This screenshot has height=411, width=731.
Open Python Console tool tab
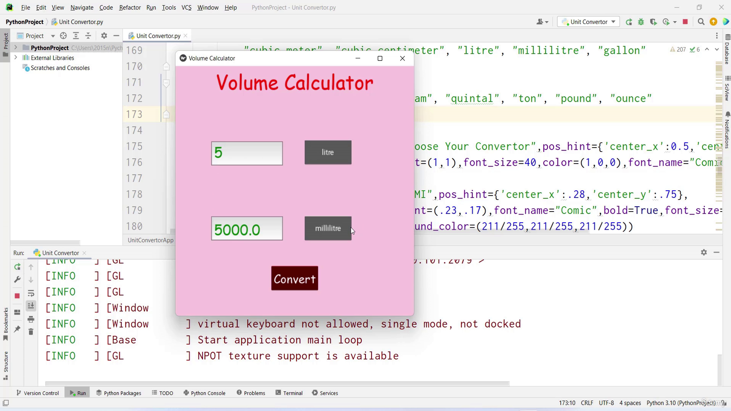(x=204, y=393)
